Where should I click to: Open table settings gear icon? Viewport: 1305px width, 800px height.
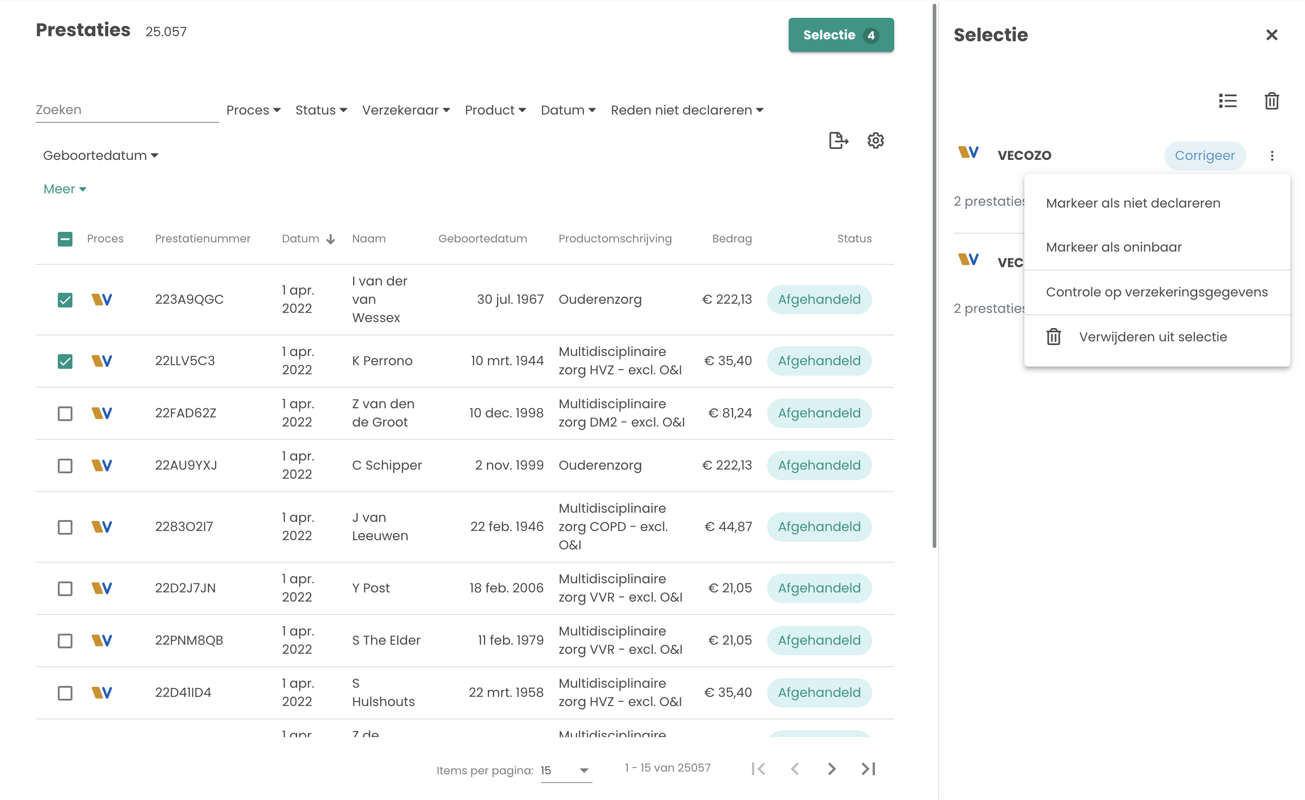click(875, 140)
